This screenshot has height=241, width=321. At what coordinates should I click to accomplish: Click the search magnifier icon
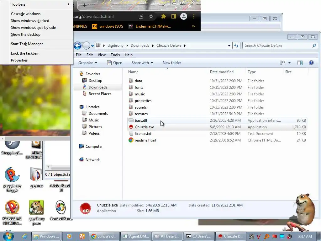(x=314, y=46)
